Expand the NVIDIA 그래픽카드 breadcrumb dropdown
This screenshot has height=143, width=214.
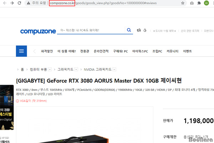point(114,69)
